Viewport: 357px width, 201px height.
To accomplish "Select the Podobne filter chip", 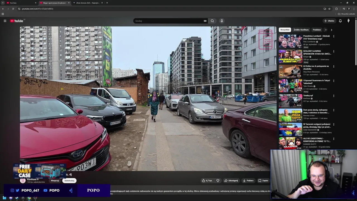I will [x=317, y=30].
